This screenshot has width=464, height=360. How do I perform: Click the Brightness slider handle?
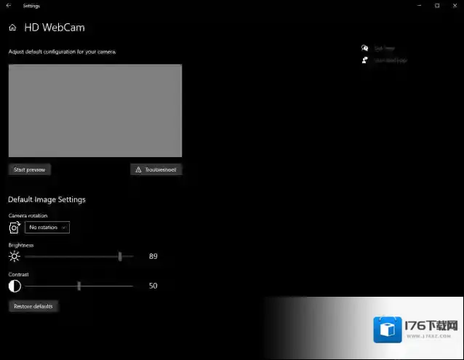120,256
